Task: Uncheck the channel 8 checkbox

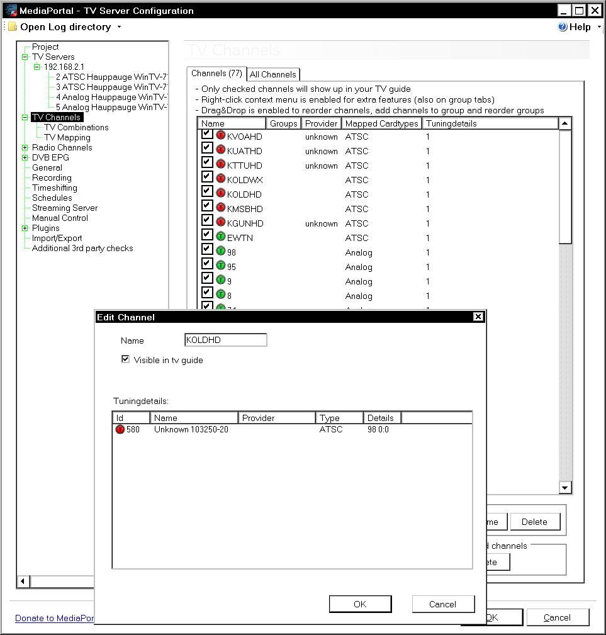Action: [207, 293]
